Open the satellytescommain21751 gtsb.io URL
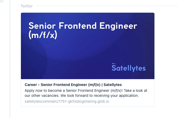The height and width of the screenshot is (118, 178). pos(67,101)
